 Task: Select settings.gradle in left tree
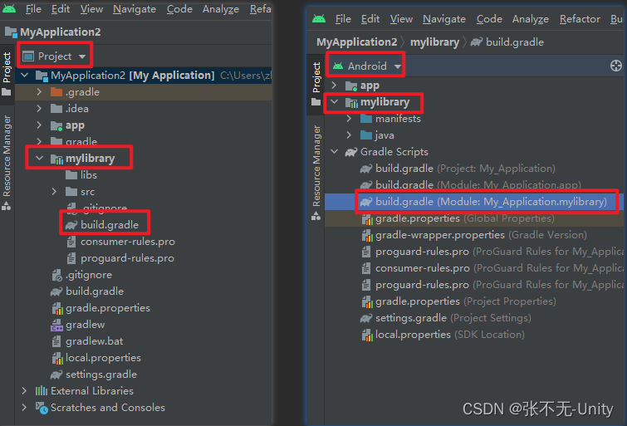[x=94, y=375]
